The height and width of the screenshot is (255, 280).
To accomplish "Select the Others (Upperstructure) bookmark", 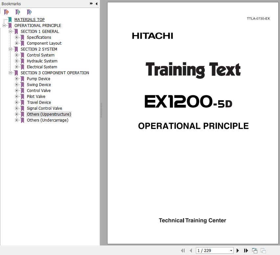I will coord(49,114).
